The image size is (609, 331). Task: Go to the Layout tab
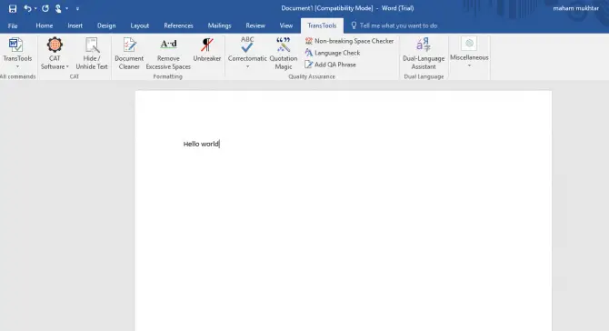(139, 25)
